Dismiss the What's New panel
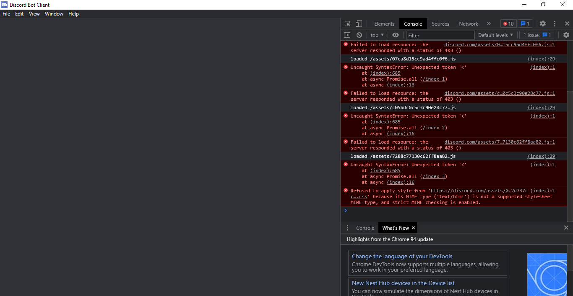 tap(413, 228)
